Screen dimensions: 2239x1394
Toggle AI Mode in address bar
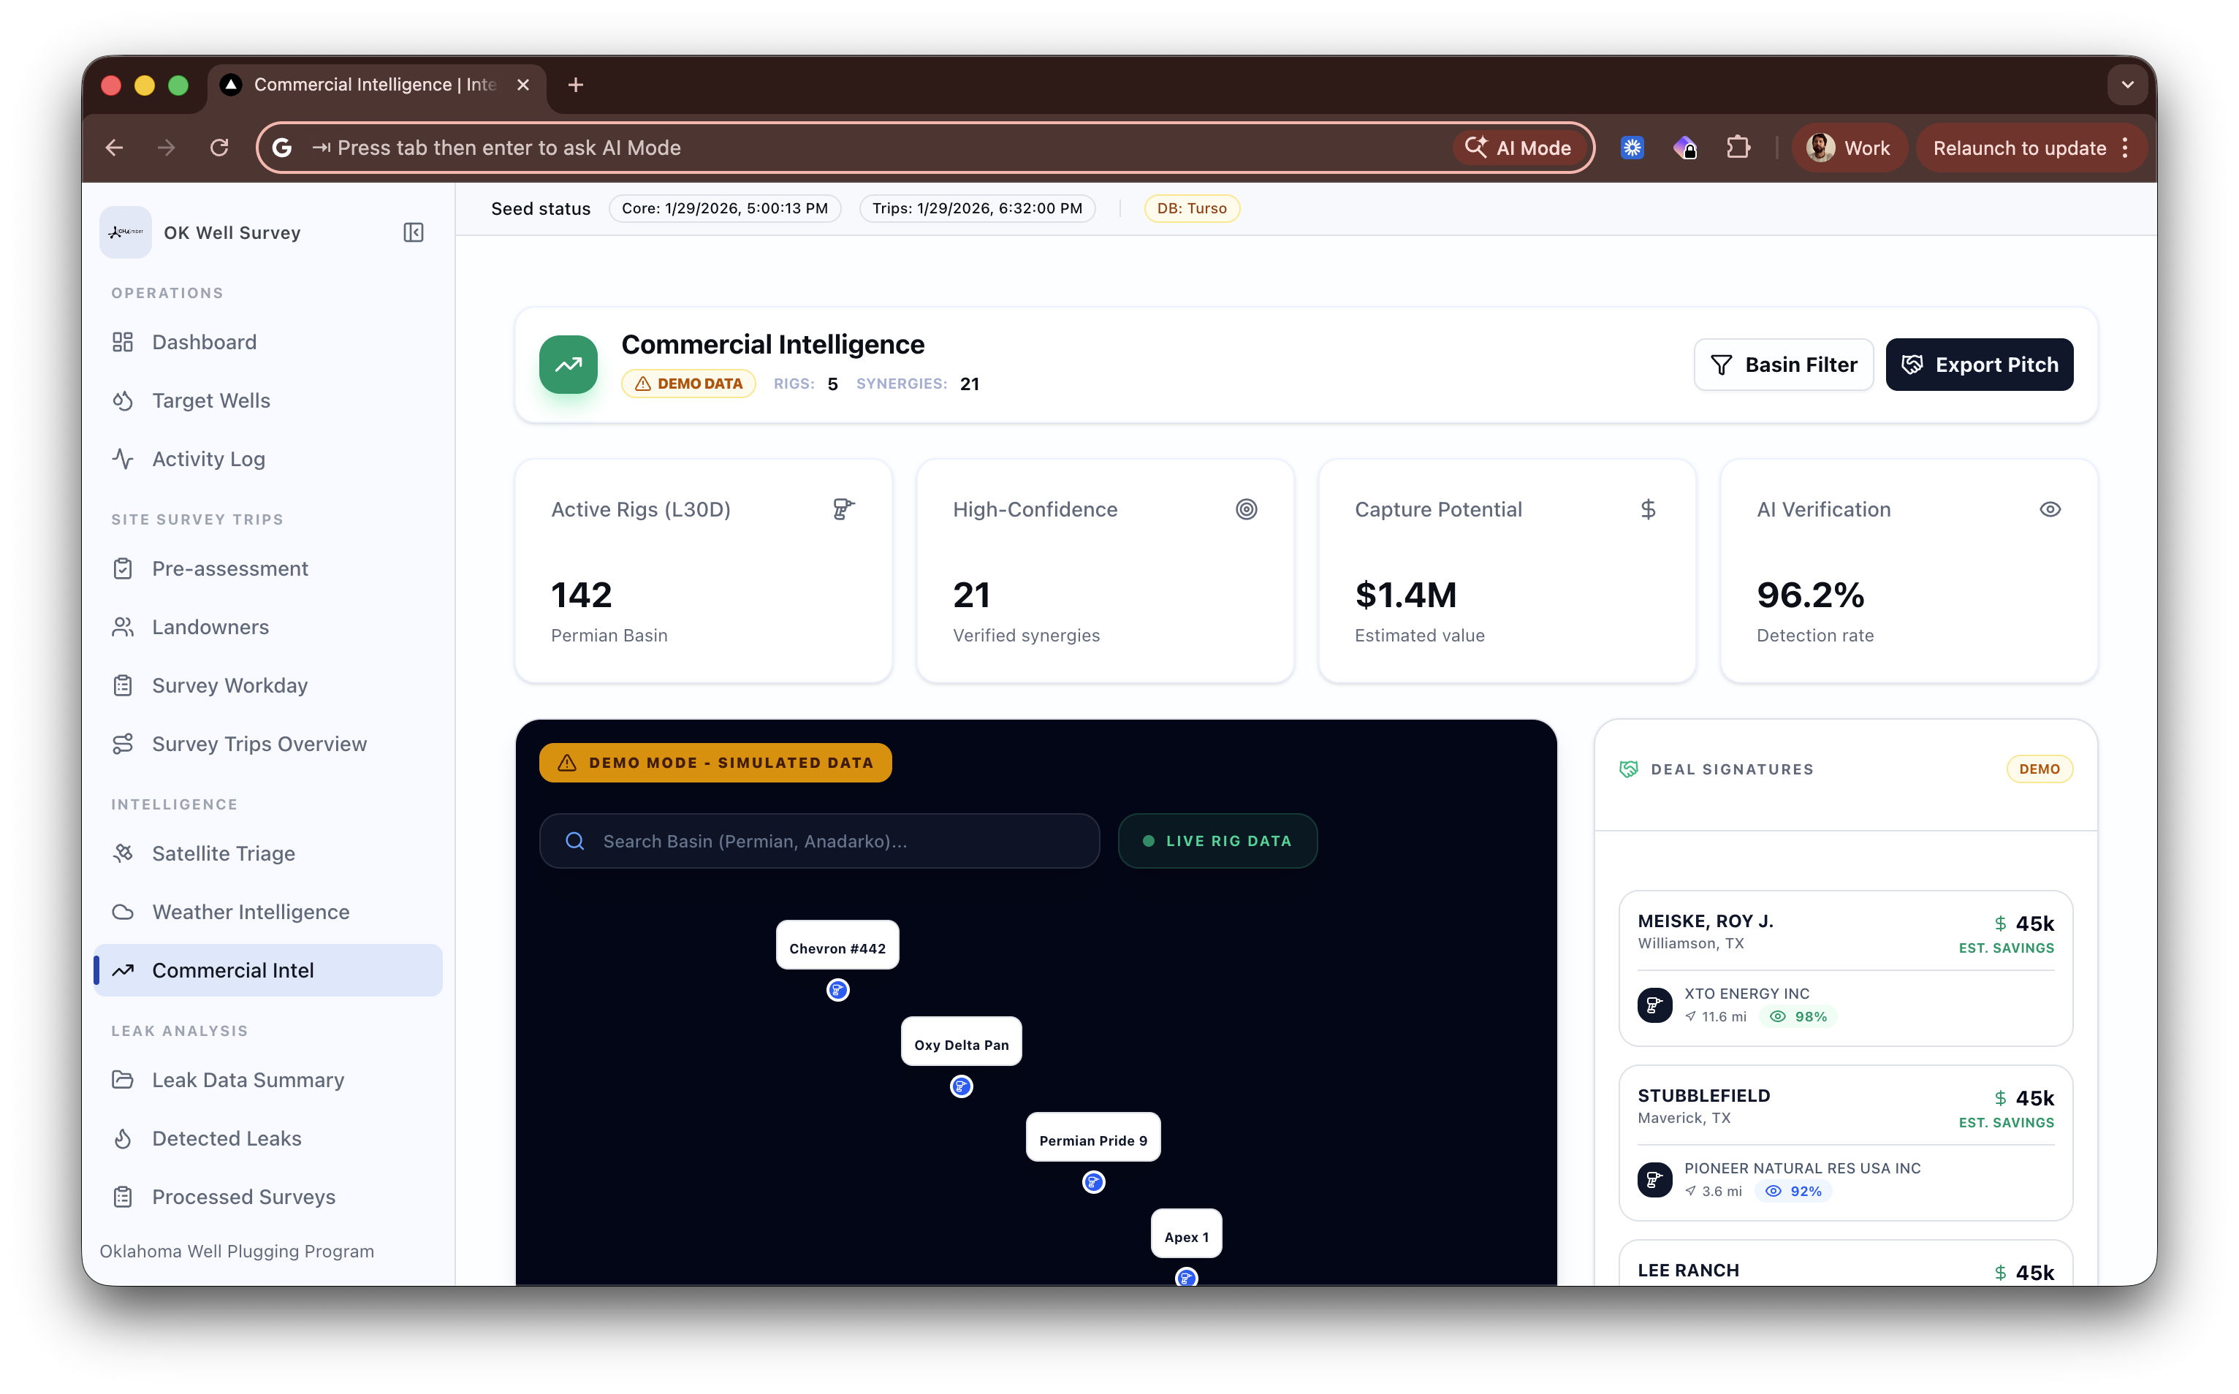(x=1520, y=148)
